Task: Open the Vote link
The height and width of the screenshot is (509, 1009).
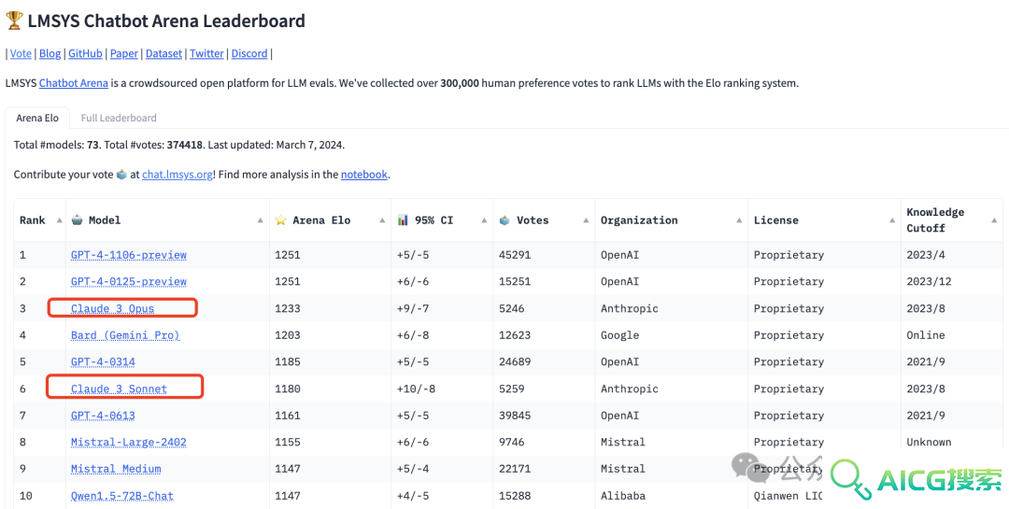Action: (21, 53)
